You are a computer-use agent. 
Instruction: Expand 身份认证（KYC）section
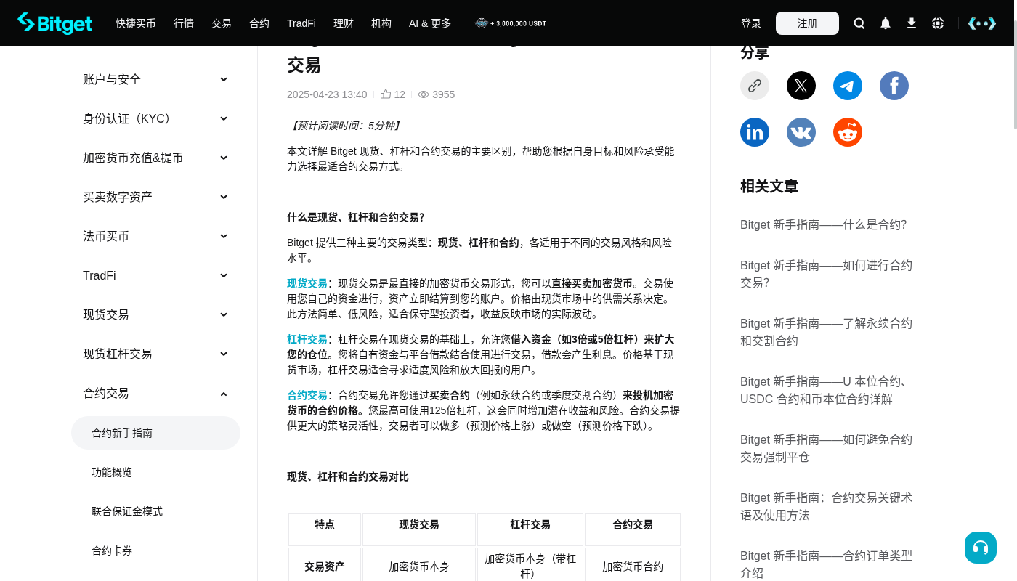point(155,118)
